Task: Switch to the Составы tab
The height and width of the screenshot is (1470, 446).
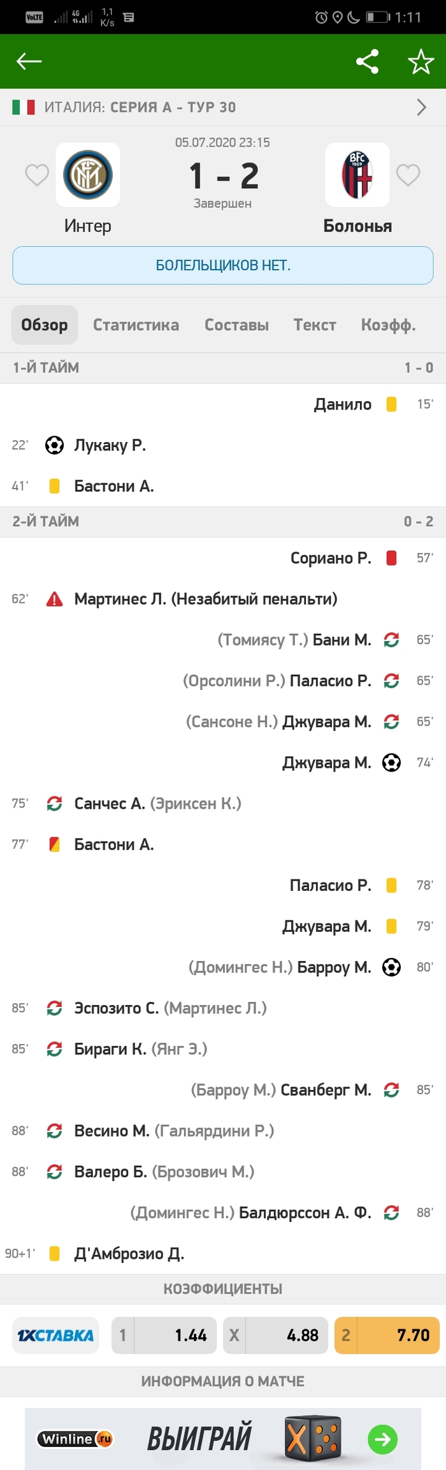Action: [236, 325]
